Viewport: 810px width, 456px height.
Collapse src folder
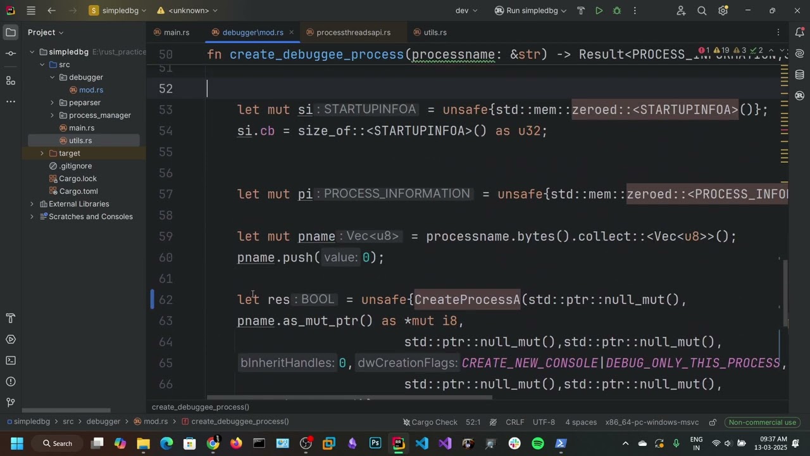[x=42, y=65]
